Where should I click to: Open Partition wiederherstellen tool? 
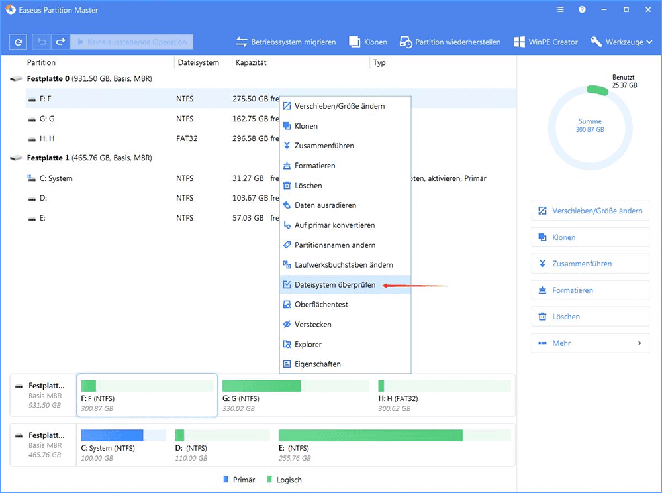click(450, 42)
